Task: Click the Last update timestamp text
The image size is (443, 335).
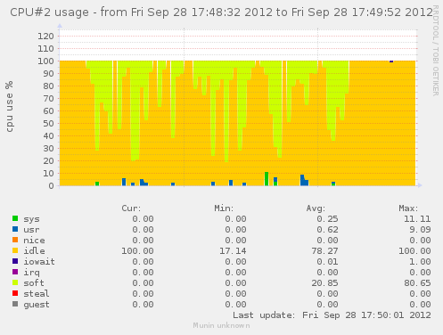Action: pyautogui.click(x=332, y=315)
